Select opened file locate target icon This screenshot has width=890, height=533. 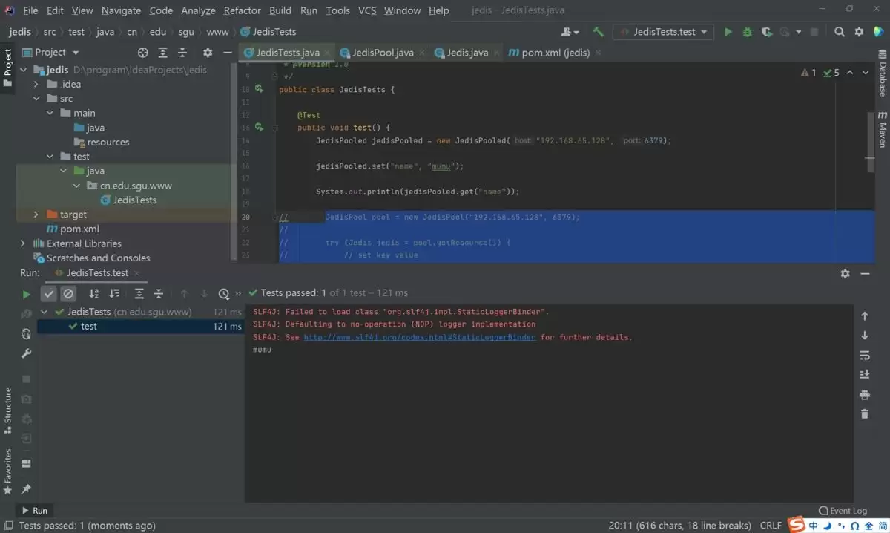coord(143,53)
